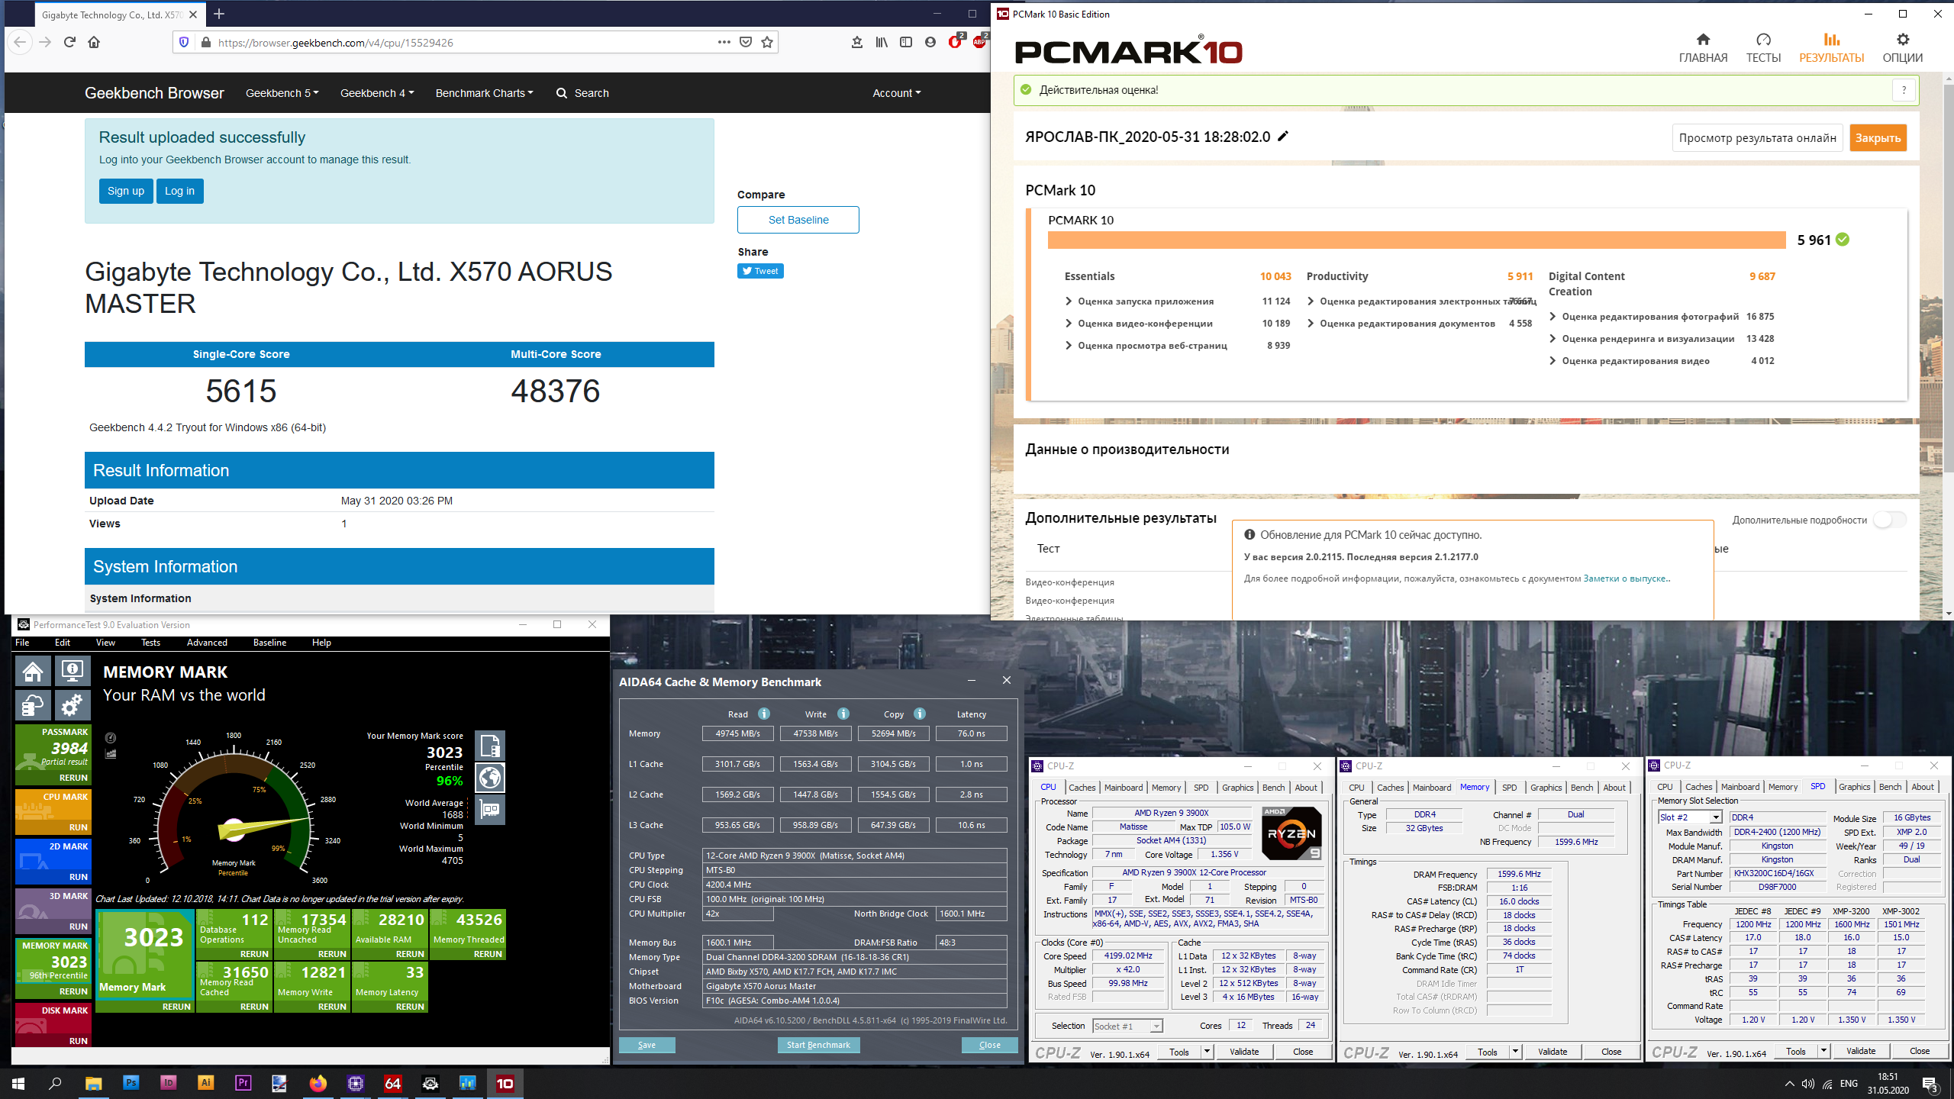Open Benchmark Charts dropdown
Viewport: 1954px width, 1099px height.
click(484, 93)
